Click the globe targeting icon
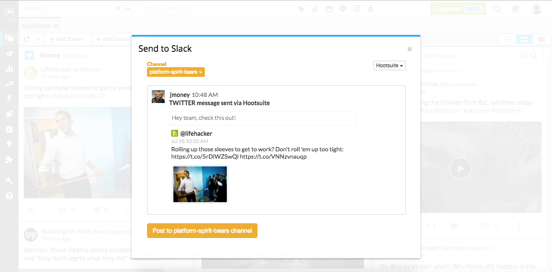Viewport: 552px width, 272px height. [357, 9]
